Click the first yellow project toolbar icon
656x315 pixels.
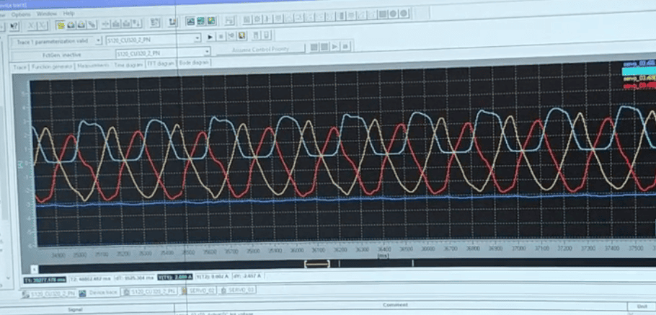61,25
